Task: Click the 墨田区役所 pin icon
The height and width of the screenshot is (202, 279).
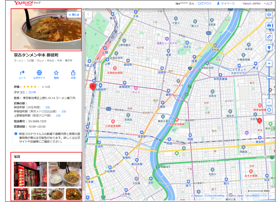Action: click(207, 63)
